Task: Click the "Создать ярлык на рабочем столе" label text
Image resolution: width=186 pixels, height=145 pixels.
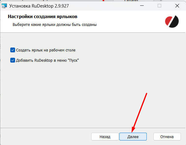Action: [46, 50]
